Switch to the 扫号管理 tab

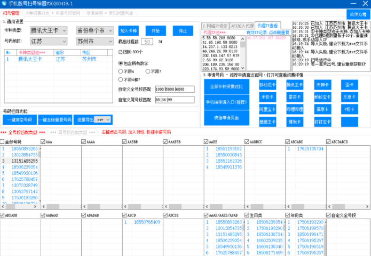[11, 13]
